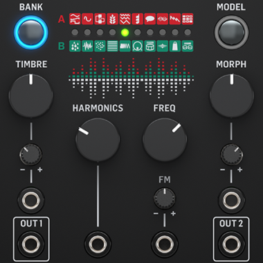Select the cowbell model icon in bank B
This screenshot has height=263, width=263.
[x=175, y=46]
